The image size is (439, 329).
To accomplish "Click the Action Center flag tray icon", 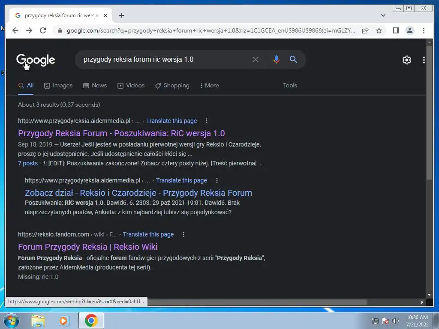I will (385, 321).
